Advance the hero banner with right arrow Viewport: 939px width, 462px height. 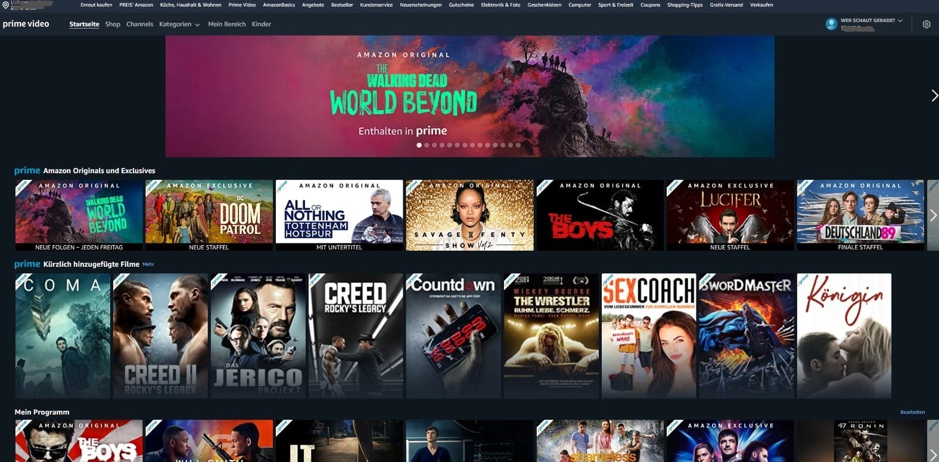pyautogui.click(x=934, y=95)
